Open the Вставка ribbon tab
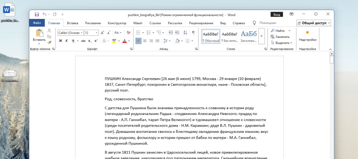This screenshot has width=358, height=159. 73,23
